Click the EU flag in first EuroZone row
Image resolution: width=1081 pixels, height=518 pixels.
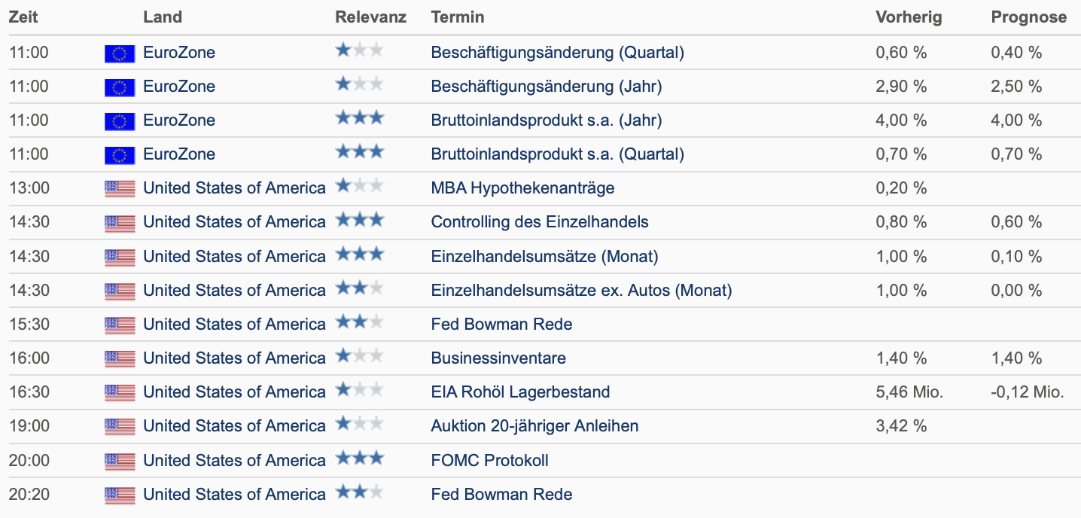click(x=120, y=53)
